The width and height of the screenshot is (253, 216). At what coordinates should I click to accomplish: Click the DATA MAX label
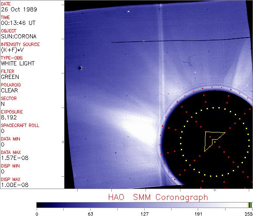(x=11, y=152)
